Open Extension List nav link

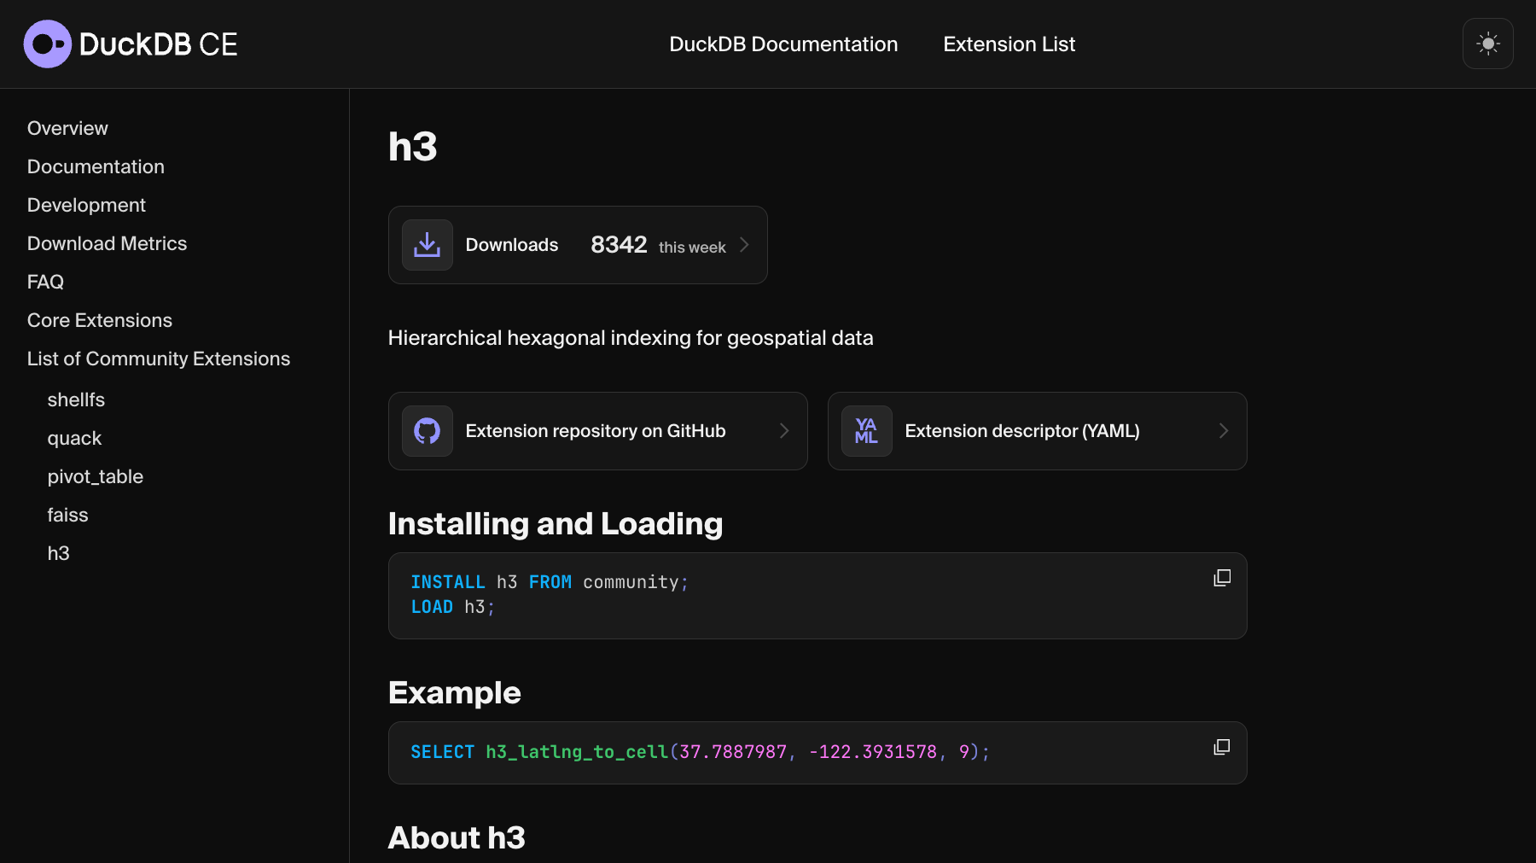point(1009,44)
